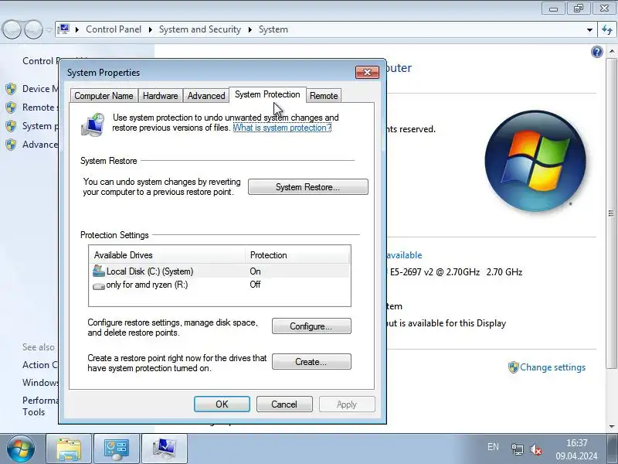Click the Configure... button
Viewport: 618px width, 464px height.
(x=311, y=326)
